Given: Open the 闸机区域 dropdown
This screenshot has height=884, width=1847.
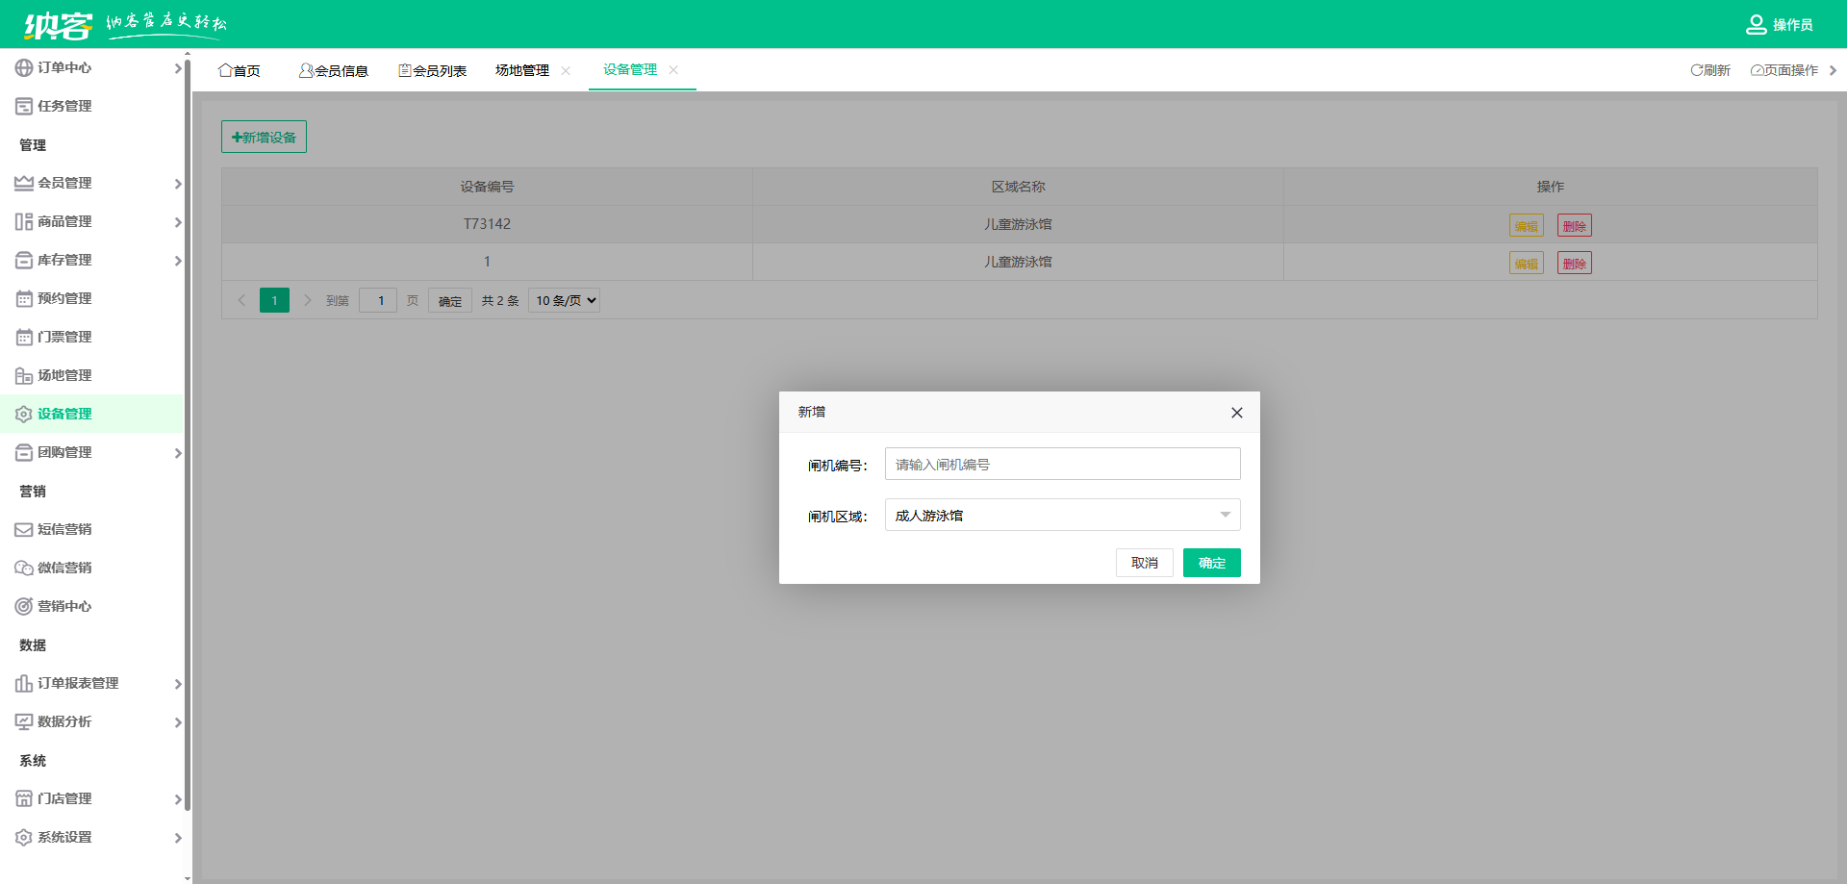Looking at the screenshot, I should (x=1062, y=515).
